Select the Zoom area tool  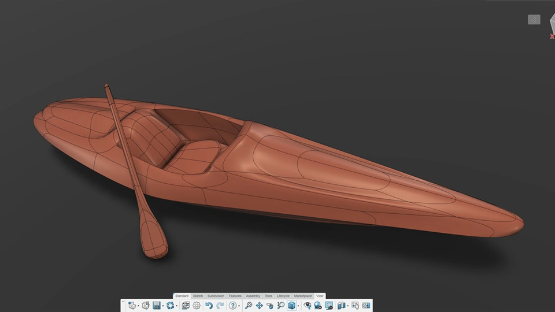coord(281,305)
